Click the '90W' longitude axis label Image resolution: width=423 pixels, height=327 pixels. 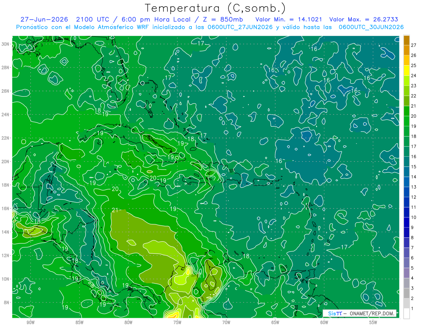click(x=30, y=322)
